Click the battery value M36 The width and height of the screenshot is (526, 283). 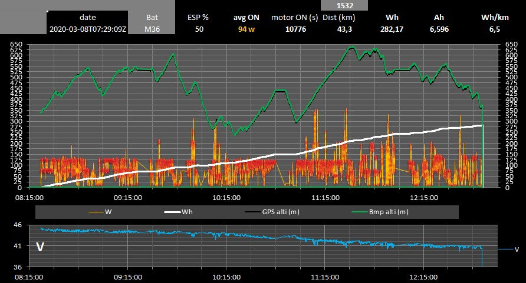(x=152, y=29)
